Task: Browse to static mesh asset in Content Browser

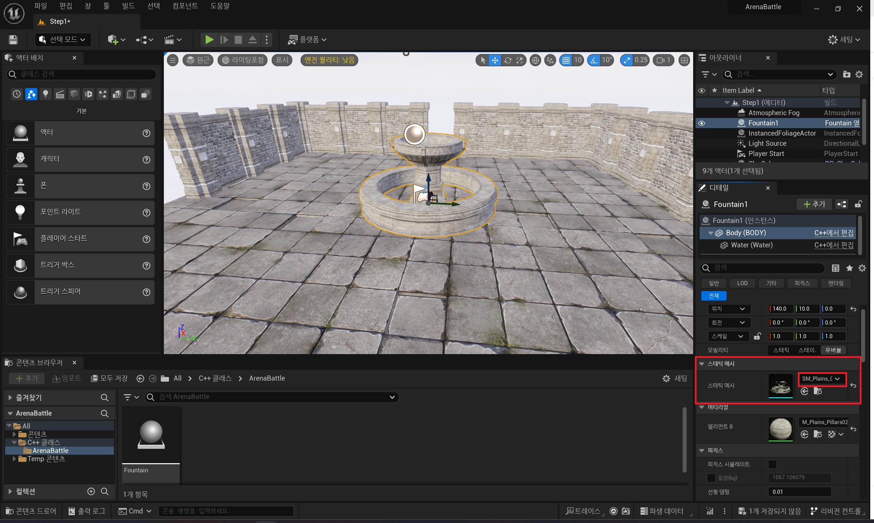Action: 818,391
